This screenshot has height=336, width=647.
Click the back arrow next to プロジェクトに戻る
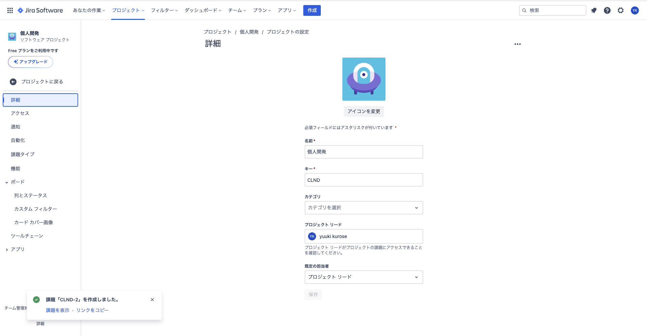[x=13, y=81]
